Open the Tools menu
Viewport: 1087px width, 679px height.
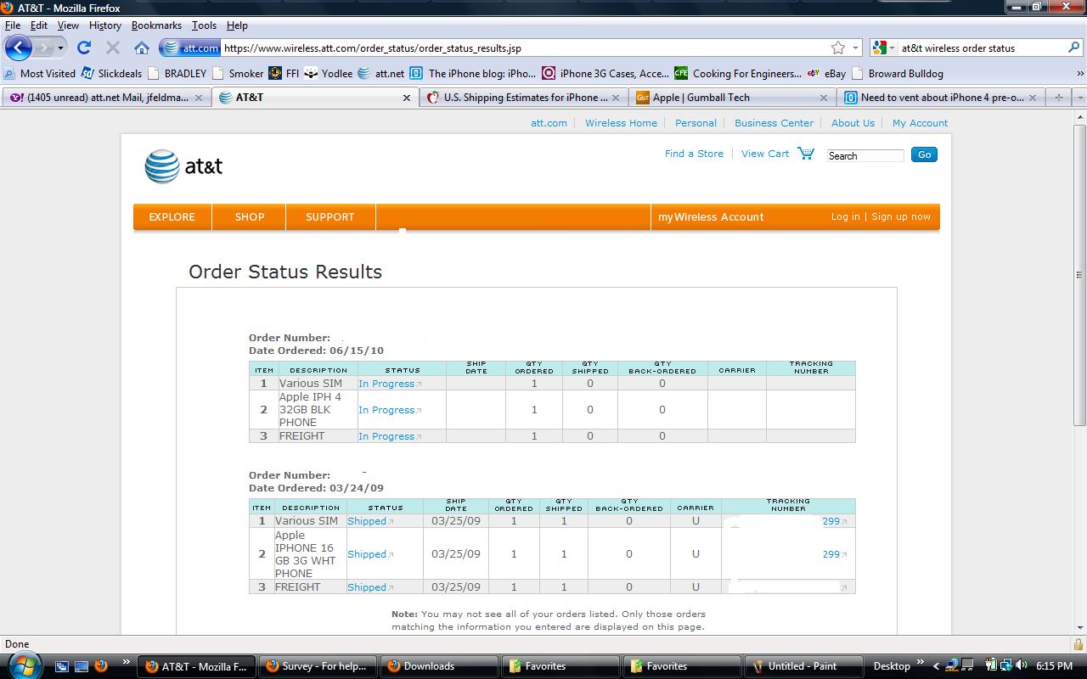204,25
